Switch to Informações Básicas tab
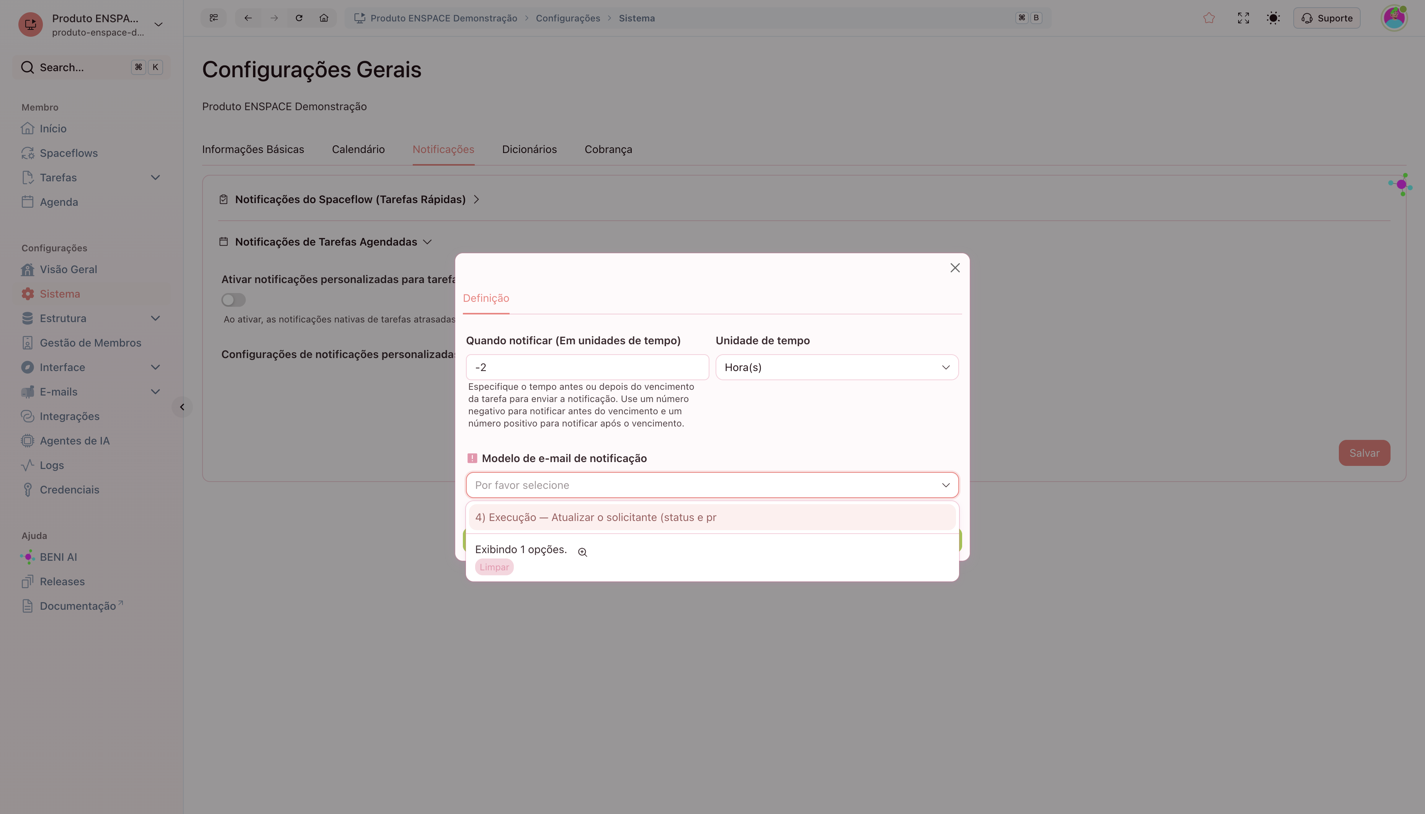The height and width of the screenshot is (814, 1425). pos(253,149)
